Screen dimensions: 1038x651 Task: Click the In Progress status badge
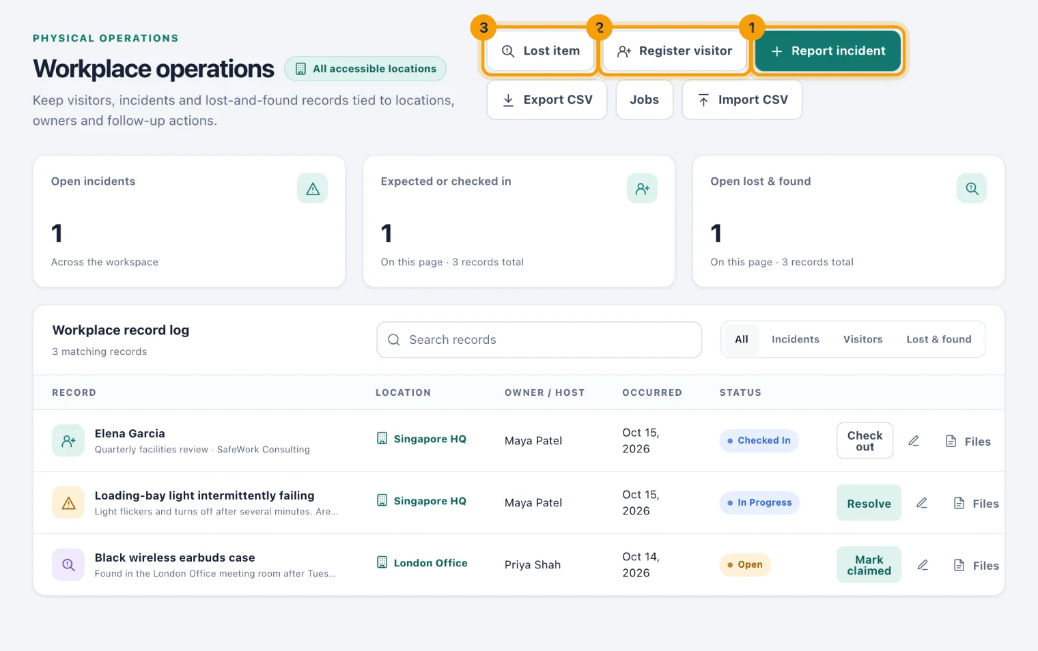(x=759, y=503)
